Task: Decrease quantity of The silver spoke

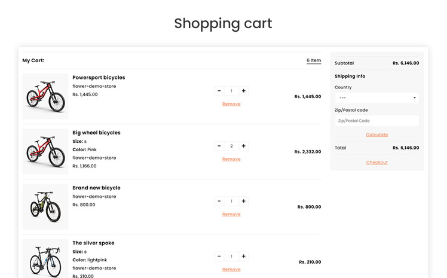Action: (219, 256)
